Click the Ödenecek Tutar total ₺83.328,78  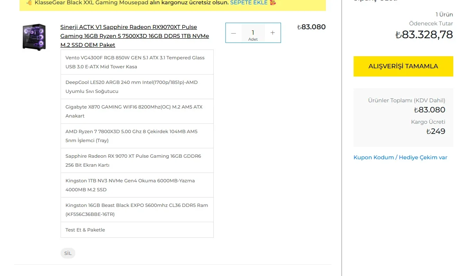(x=424, y=35)
